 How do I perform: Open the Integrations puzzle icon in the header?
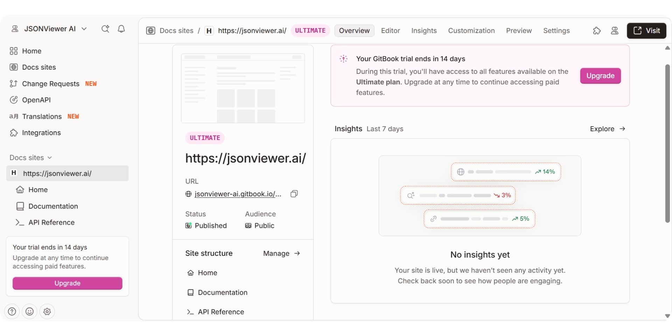click(597, 30)
